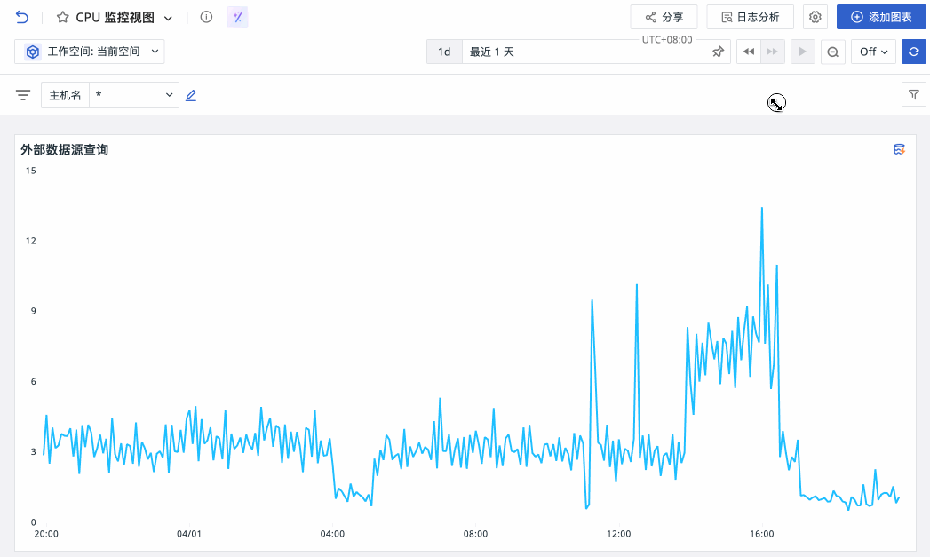Open 日志分析 log analysis
Viewport: 930px width, 557px height.
750,17
